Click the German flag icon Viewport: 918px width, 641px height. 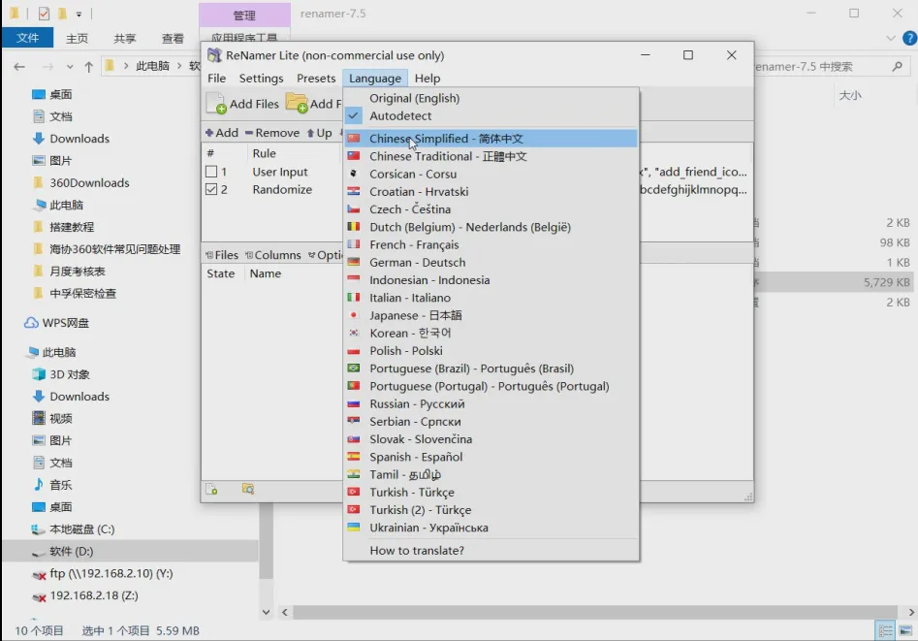pos(353,262)
